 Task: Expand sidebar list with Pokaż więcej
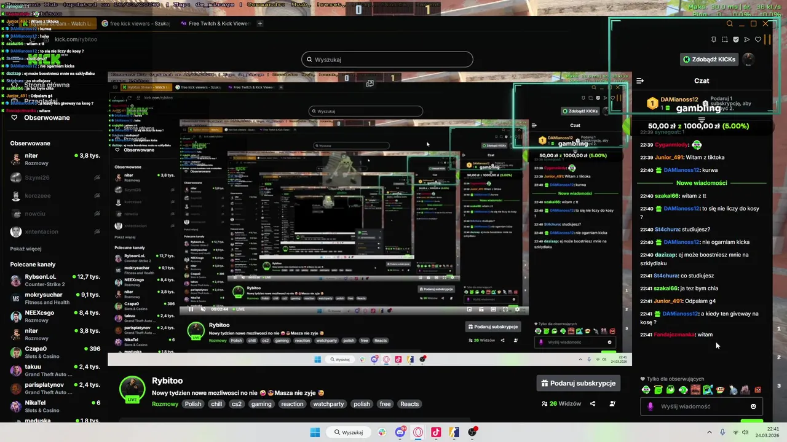[x=26, y=249]
